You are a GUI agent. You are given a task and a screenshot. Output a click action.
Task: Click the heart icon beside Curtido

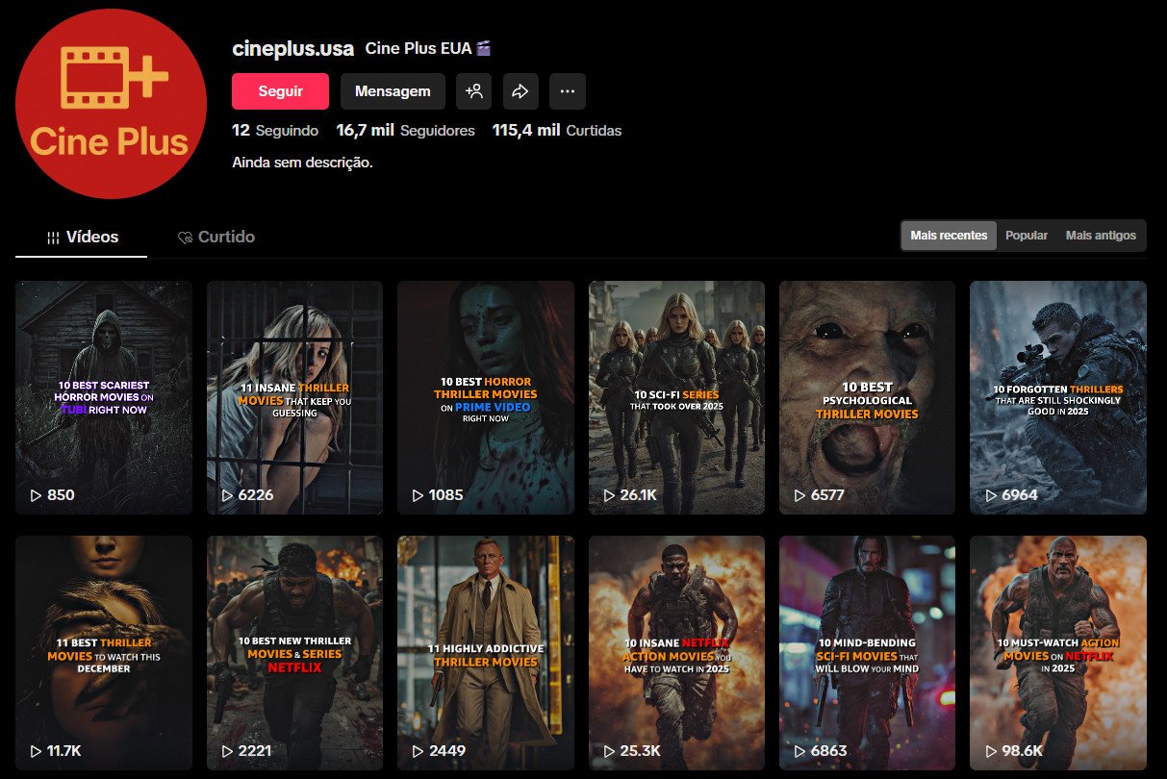pyautogui.click(x=183, y=237)
